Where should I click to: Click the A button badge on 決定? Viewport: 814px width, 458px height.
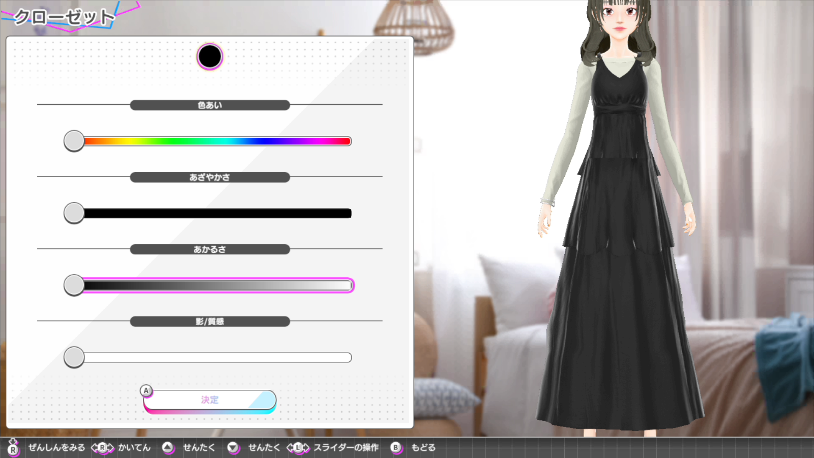pos(146,391)
